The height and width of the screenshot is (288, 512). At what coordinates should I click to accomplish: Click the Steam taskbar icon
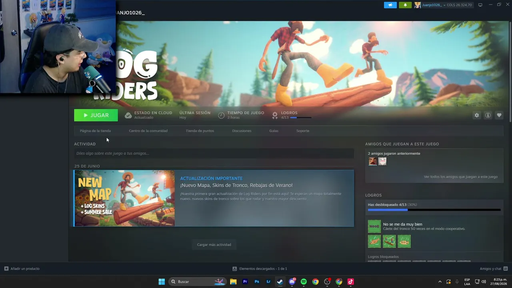tap(280, 282)
